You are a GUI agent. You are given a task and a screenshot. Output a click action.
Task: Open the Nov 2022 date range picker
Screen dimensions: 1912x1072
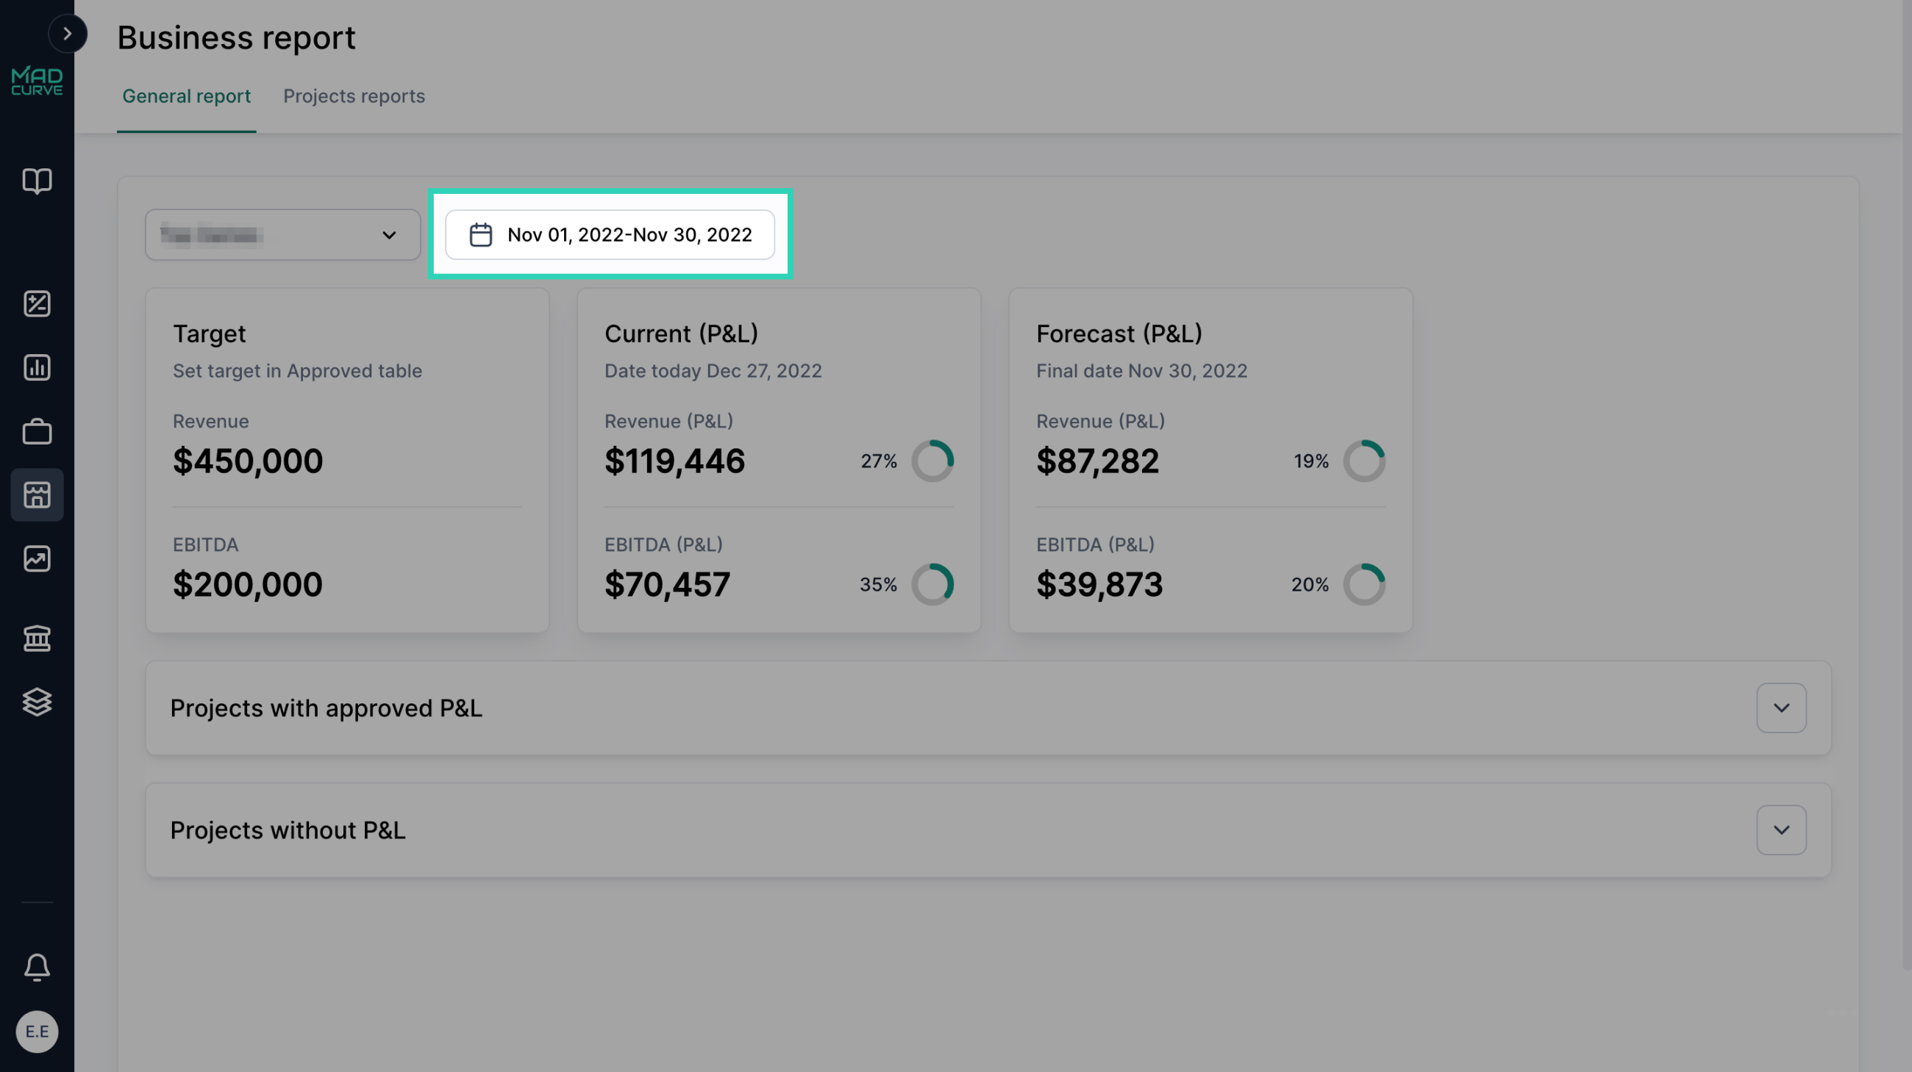point(610,235)
